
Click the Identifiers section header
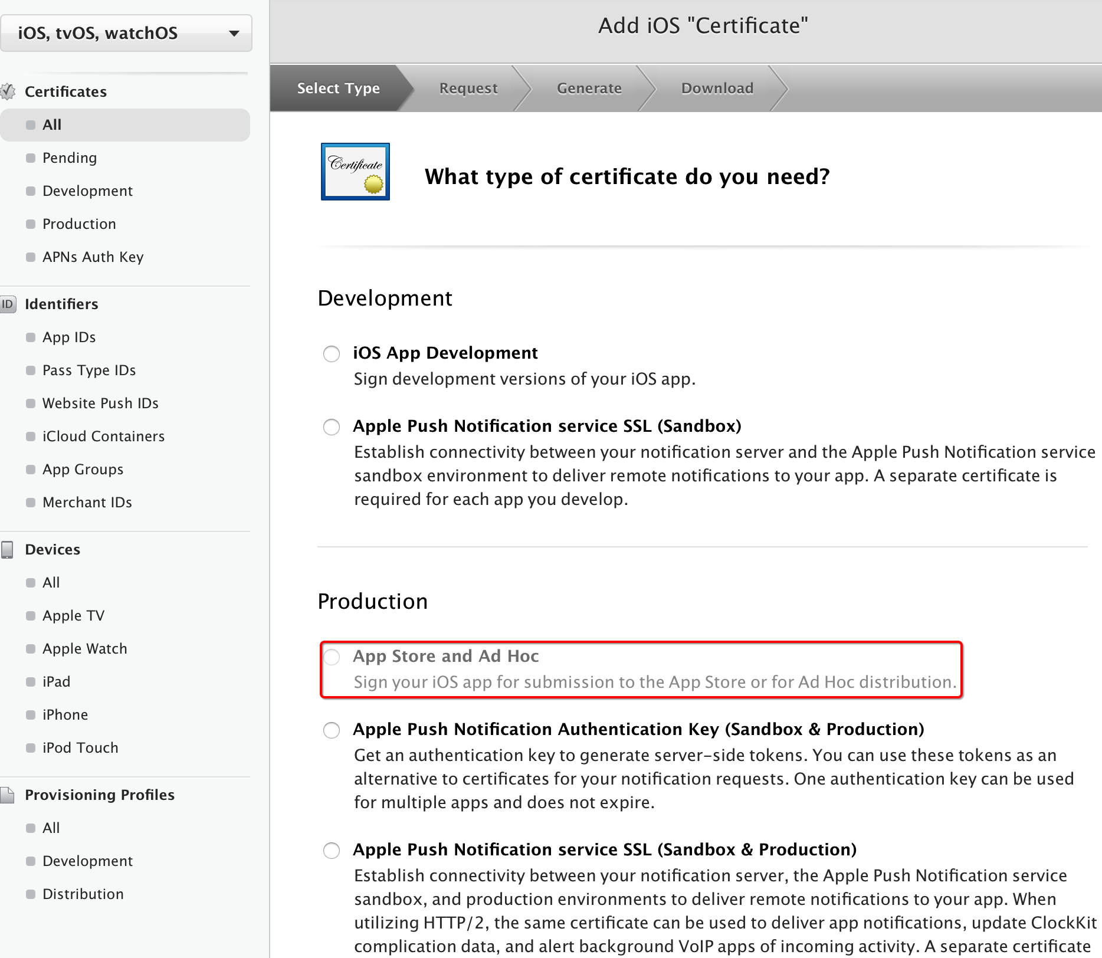(x=61, y=304)
